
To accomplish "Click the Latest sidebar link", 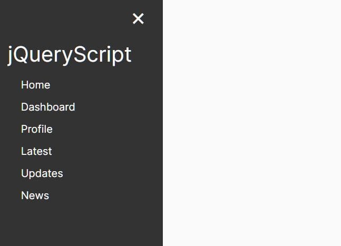I will coord(36,151).
